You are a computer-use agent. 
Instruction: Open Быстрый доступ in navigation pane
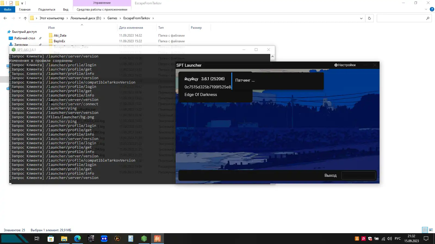pyautogui.click(x=24, y=32)
